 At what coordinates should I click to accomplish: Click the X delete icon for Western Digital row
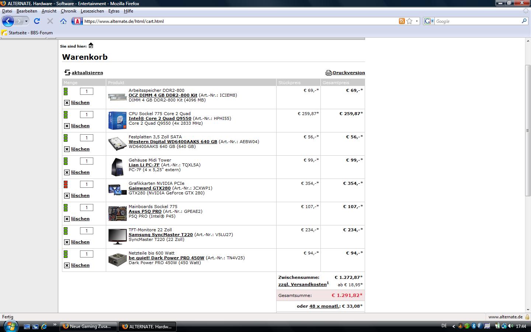67,149
